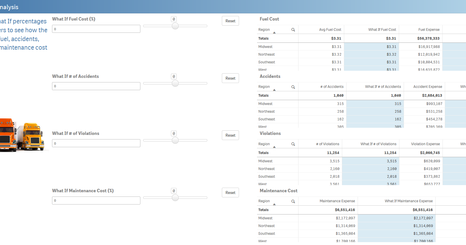This screenshot has width=466, height=245.
Task: Click the # of Accidents slider handle
Action: (x=175, y=83)
